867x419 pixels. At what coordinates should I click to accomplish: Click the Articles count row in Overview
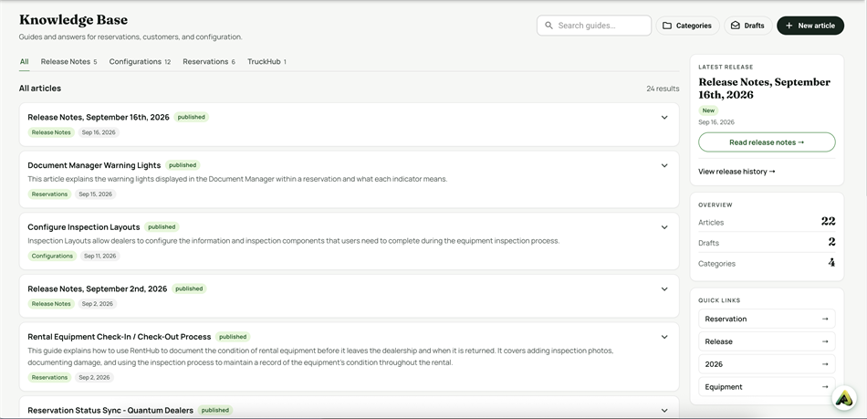pyautogui.click(x=767, y=222)
